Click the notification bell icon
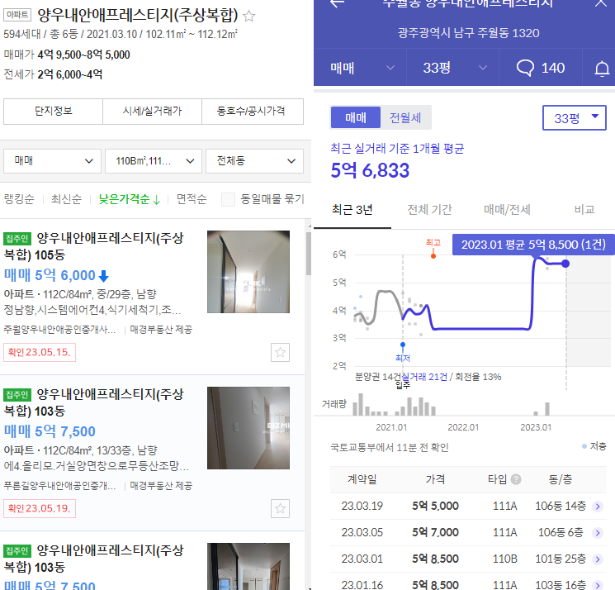 [602, 69]
